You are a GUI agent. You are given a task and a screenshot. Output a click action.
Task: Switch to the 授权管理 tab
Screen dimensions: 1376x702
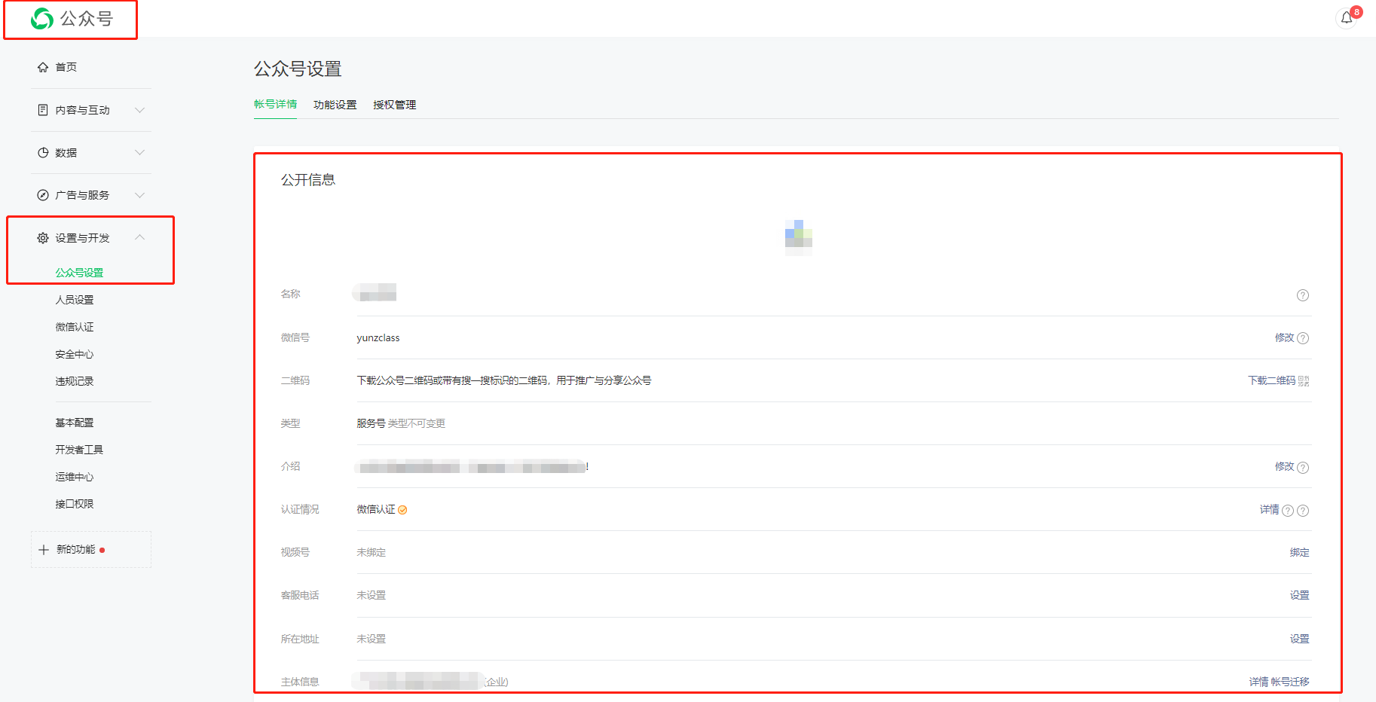click(x=394, y=105)
